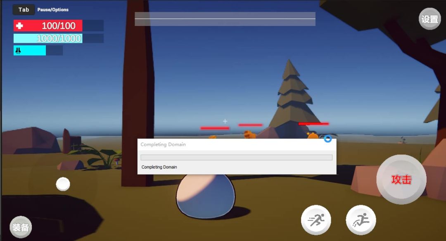Click the white cross health icon
The image size is (446, 241).
click(x=19, y=26)
